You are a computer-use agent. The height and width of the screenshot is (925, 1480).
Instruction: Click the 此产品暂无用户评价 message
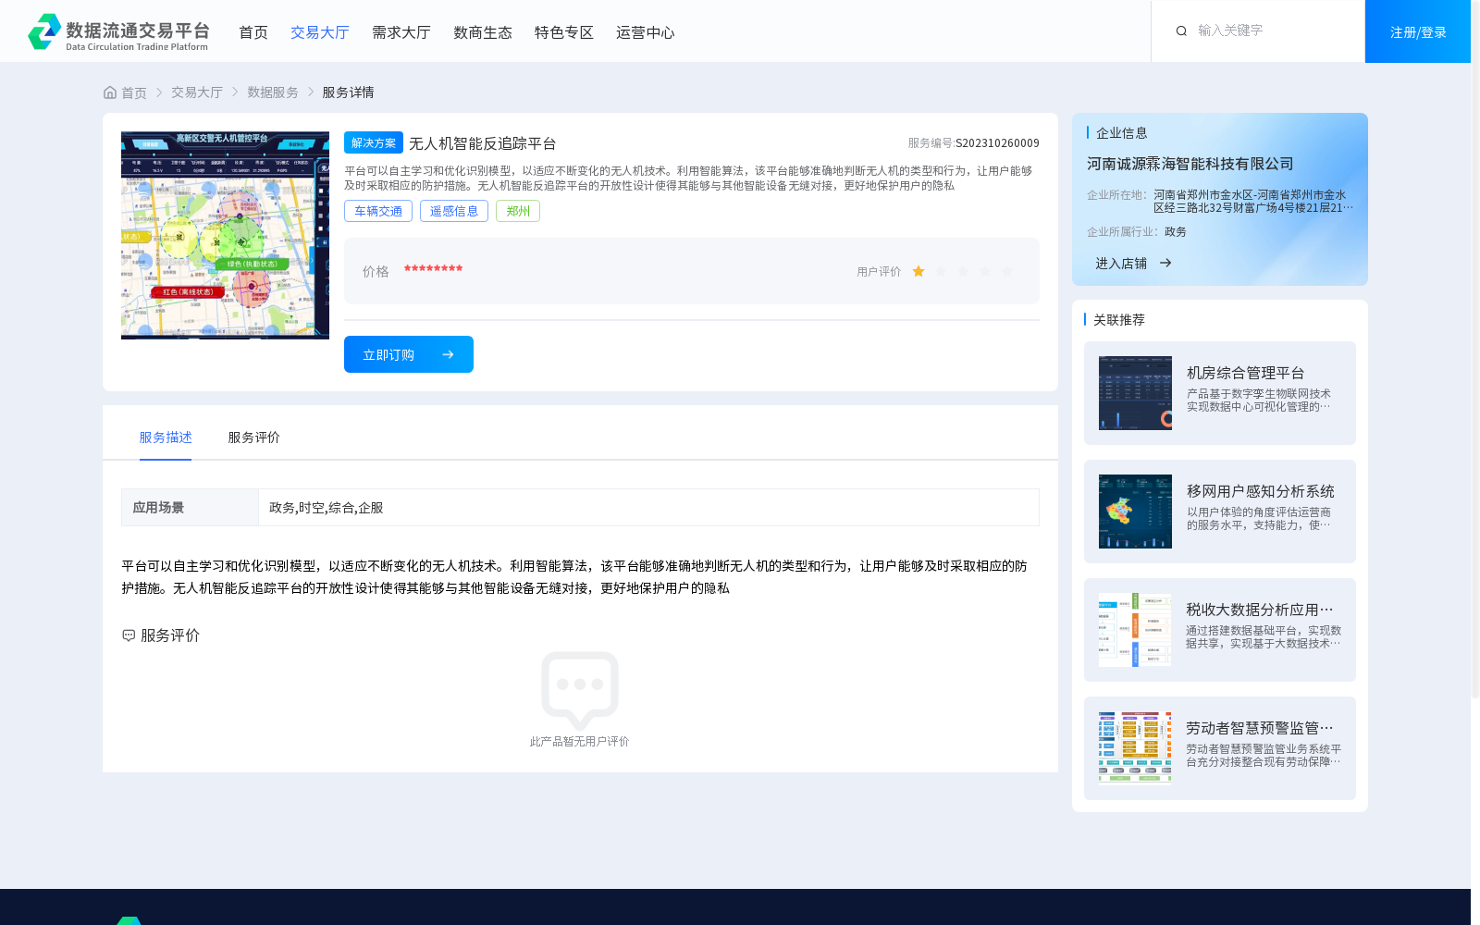click(x=580, y=742)
